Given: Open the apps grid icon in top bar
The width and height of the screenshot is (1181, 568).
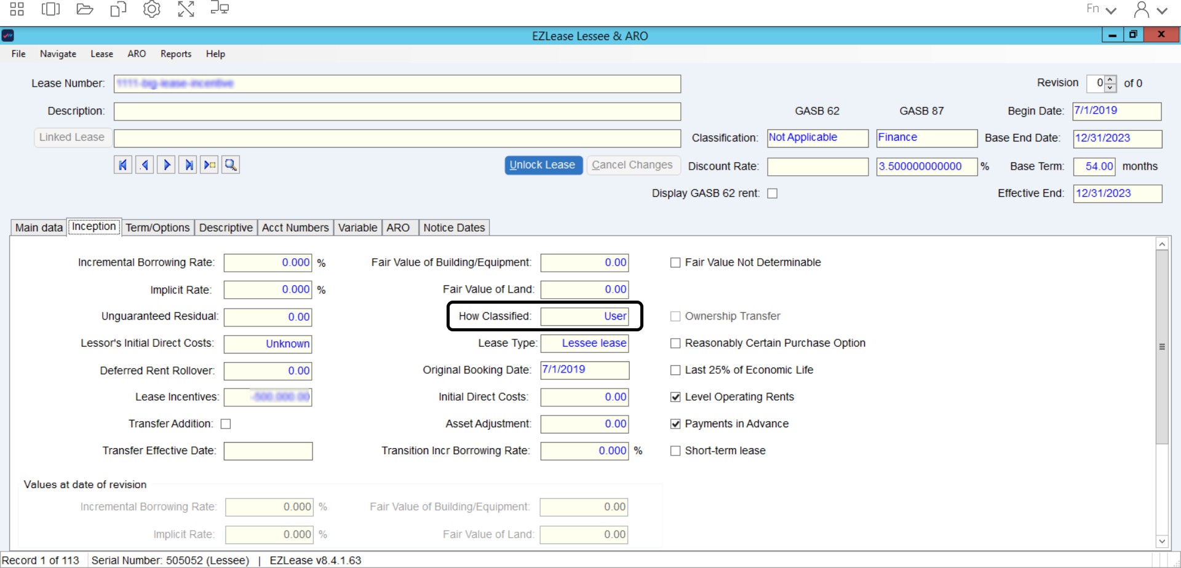Looking at the screenshot, I should click(x=17, y=9).
